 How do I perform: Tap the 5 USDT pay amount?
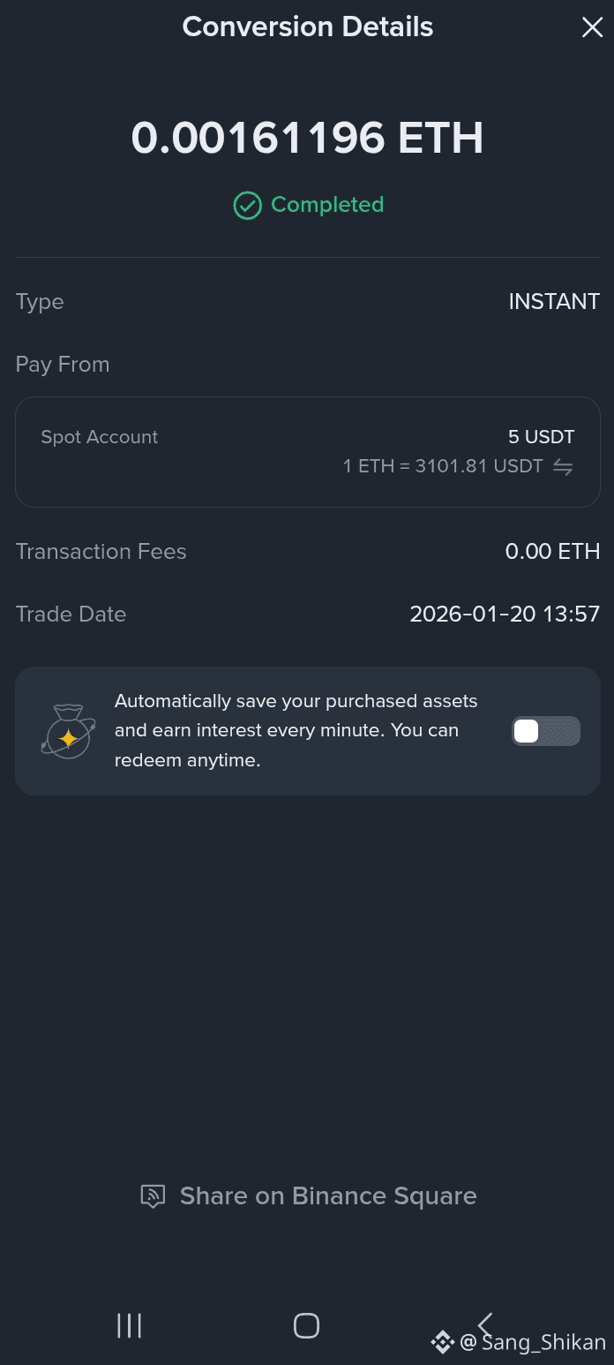pyautogui.click(x=542, y=437)
